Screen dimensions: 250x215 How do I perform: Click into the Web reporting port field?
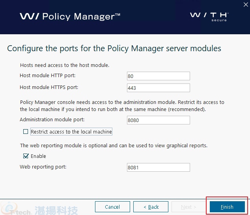click(x=159, y=167)
